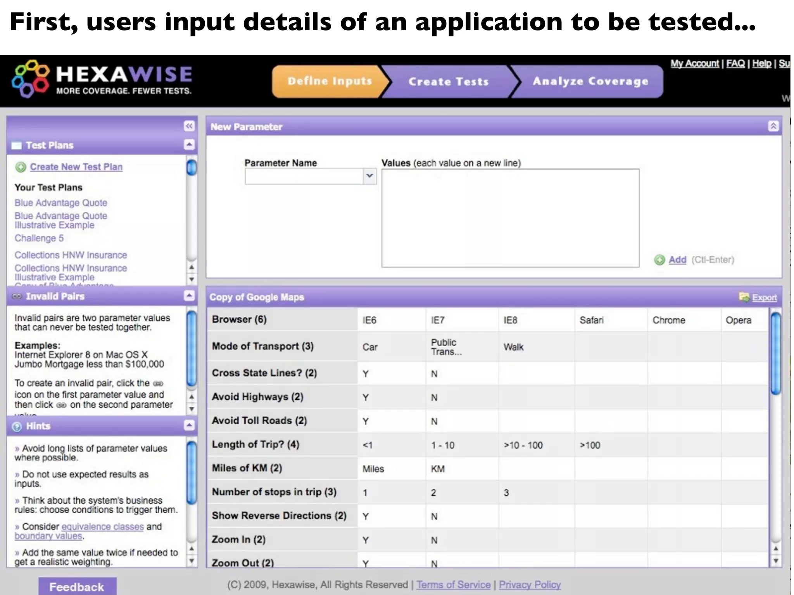The width and height of the screenshot is (794, 595).
Task: Click into the Values text area
Action: (x=510, y=218)
